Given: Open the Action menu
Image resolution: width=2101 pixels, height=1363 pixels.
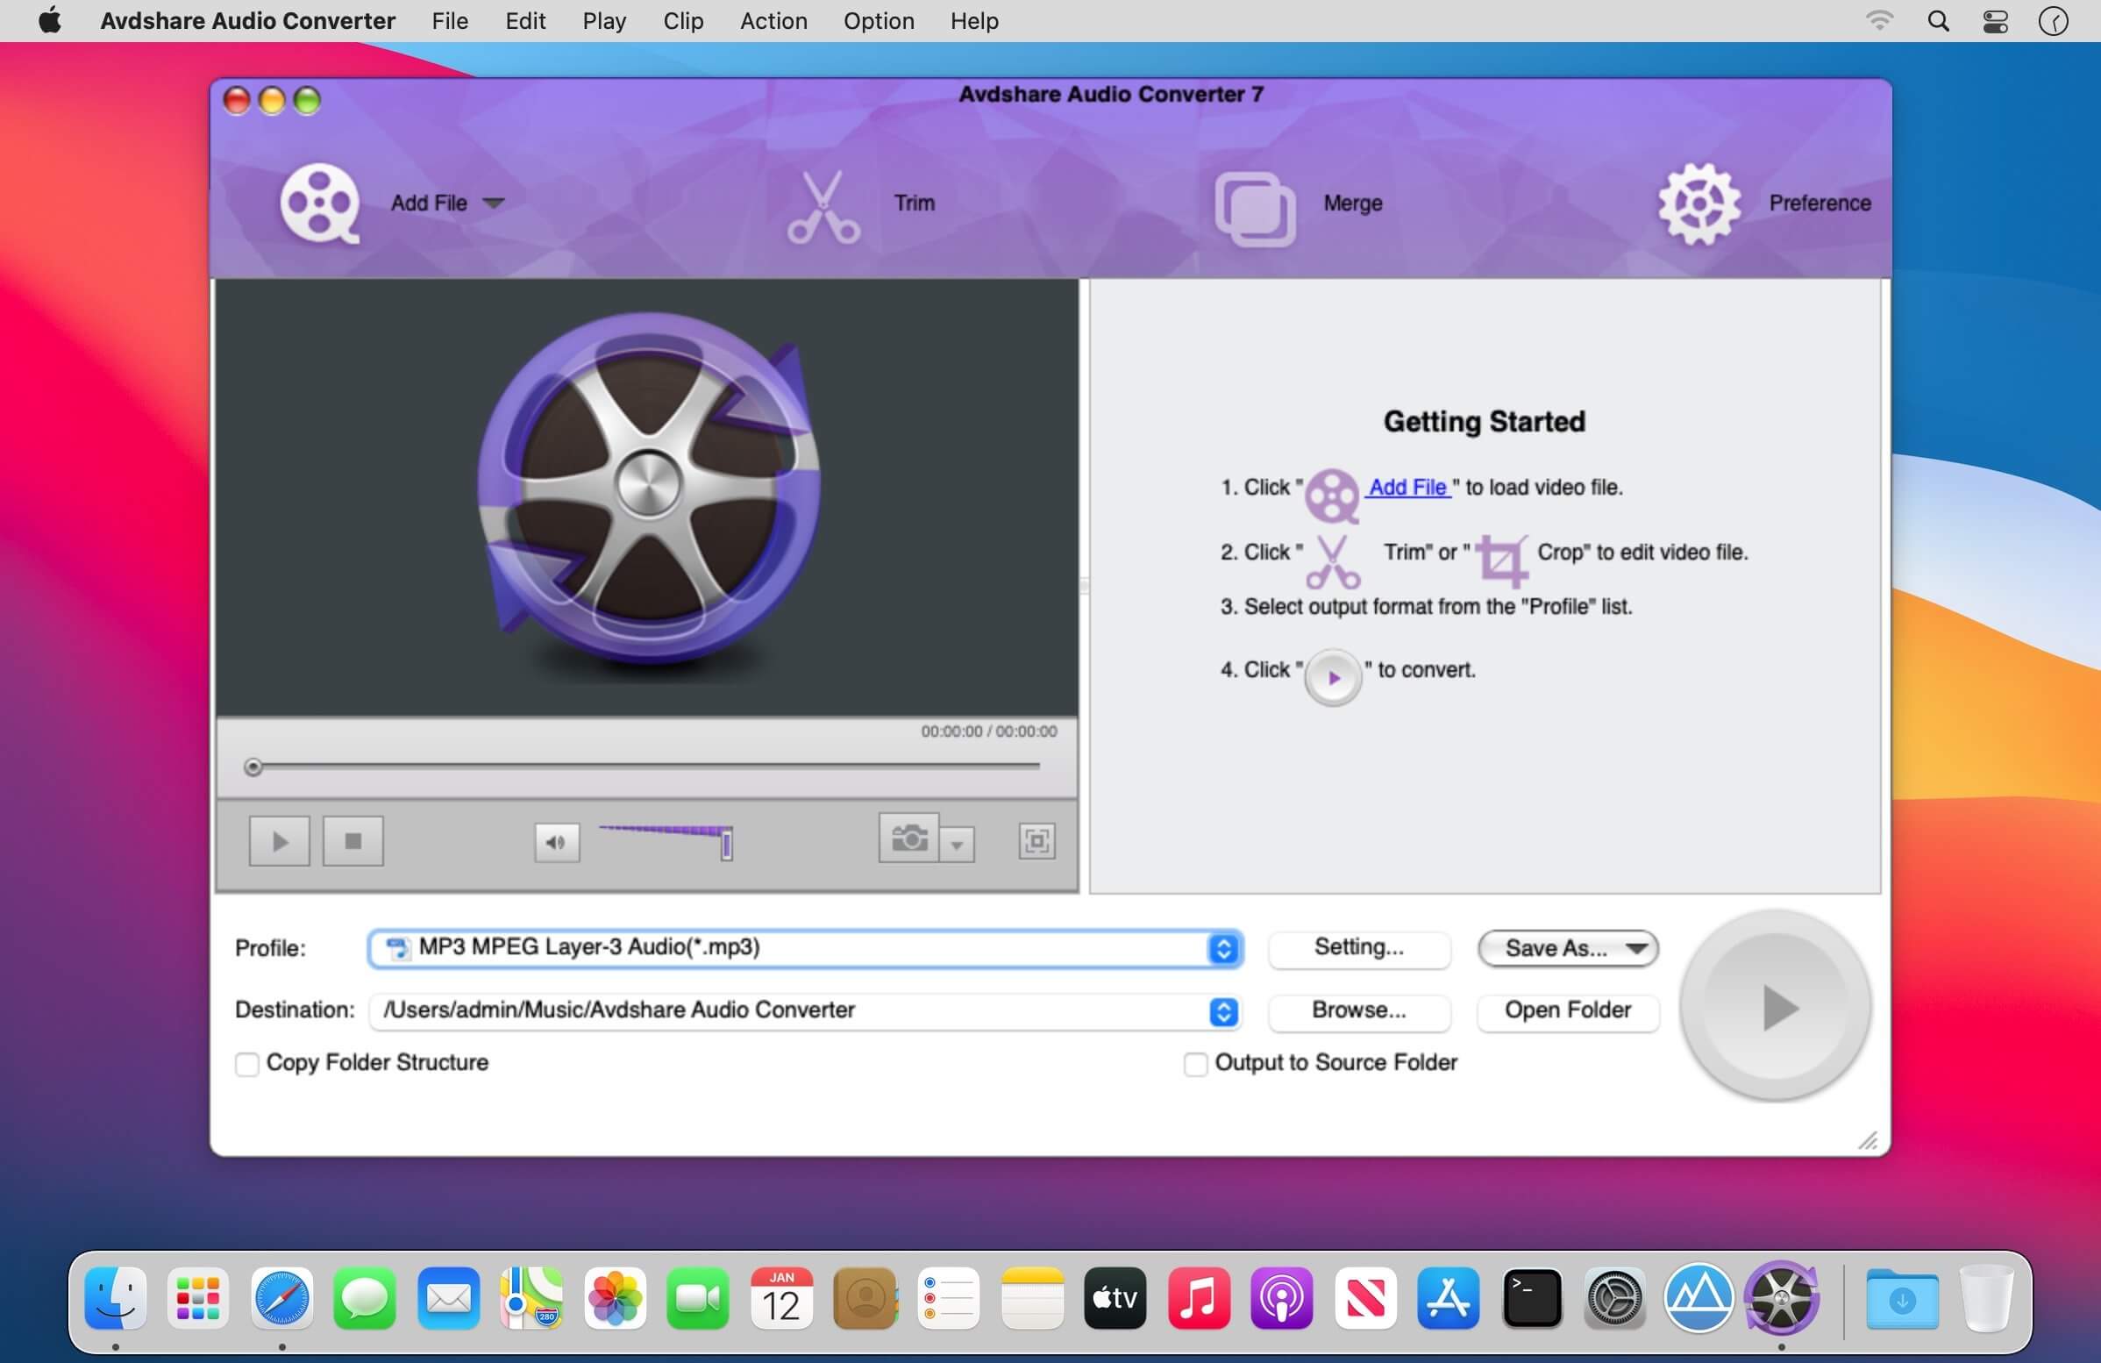Looking at the screenshot, I should pos(773,20).
